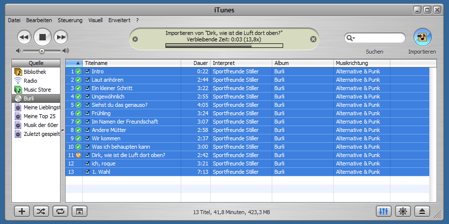Viewport: 449px width, 224px height.
Task: Stop playback with the stop button
Action: click(43, 37)
